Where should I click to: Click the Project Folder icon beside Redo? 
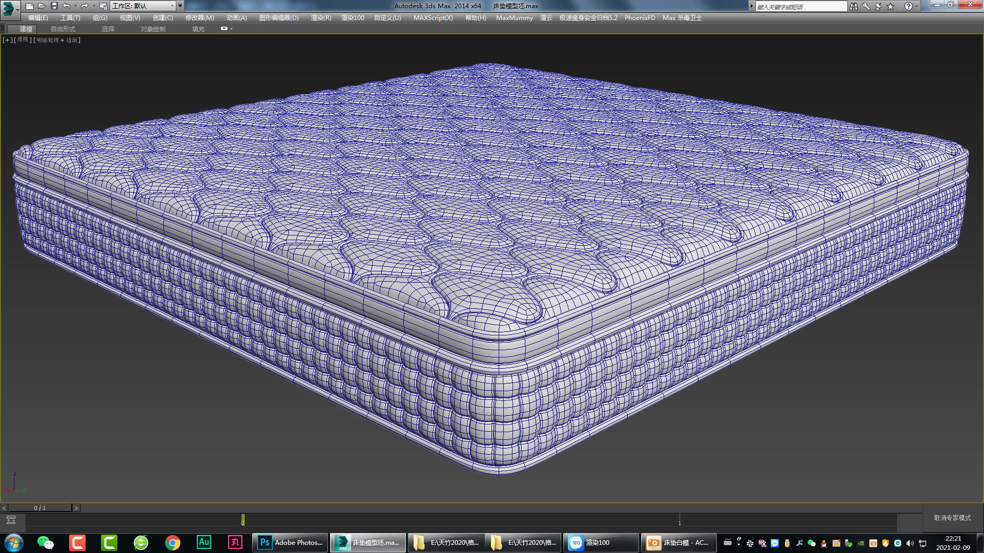click(x=103, y=6)
